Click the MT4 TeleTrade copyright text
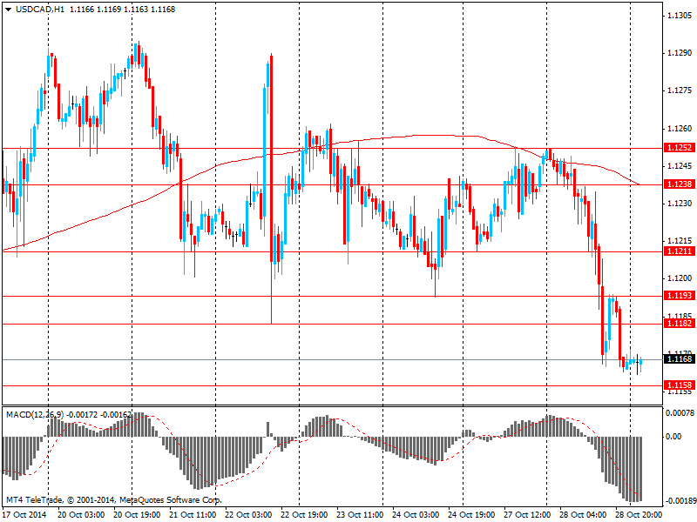The height and width of the screenshot is (522, 697). pos(113,500)
